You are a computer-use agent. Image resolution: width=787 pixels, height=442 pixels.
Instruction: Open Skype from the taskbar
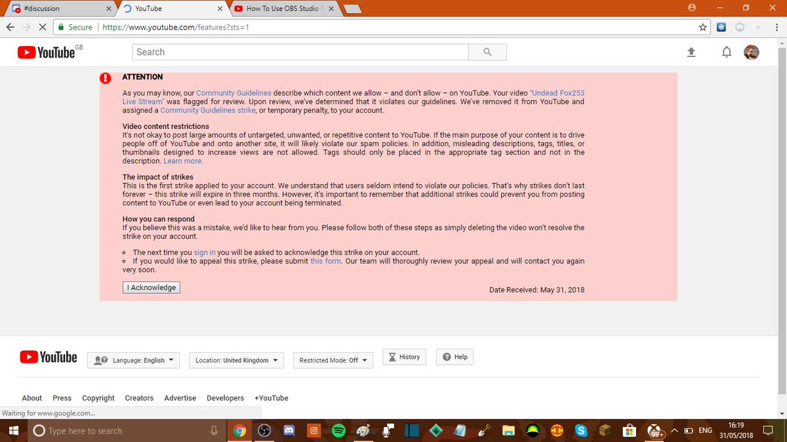tap(580, 431)
